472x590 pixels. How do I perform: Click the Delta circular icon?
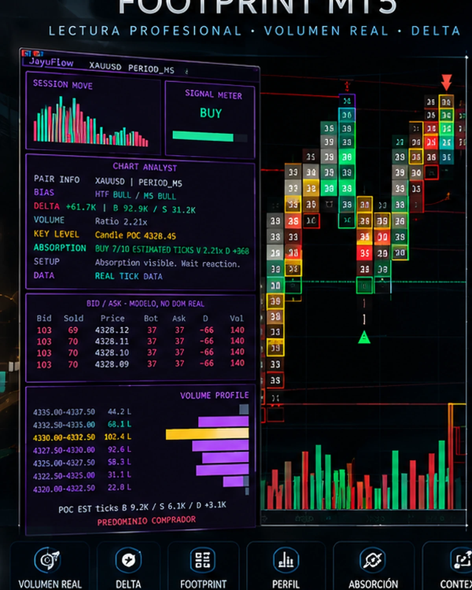128,559
